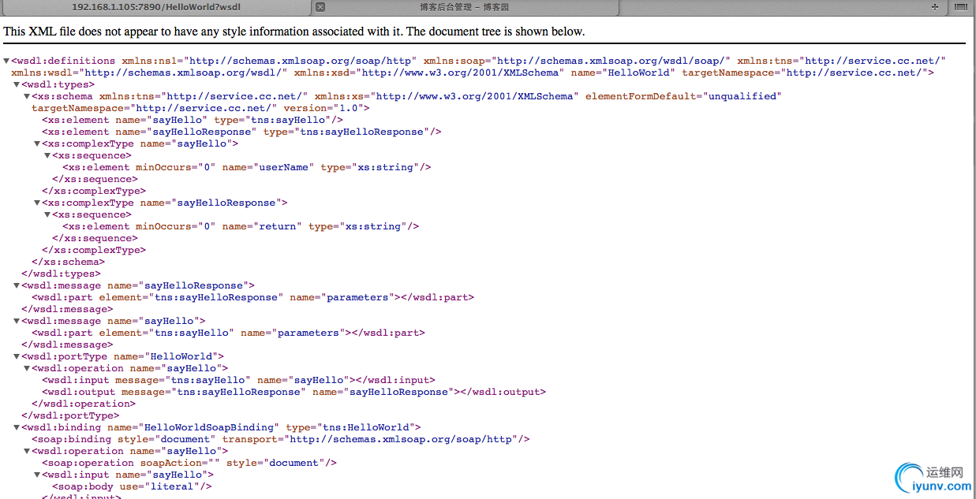Image resolution: width=976 pixels, height=499 pixels.
Task: Collapse xs:sequence containing the userName element
Action: pos(47,155)
